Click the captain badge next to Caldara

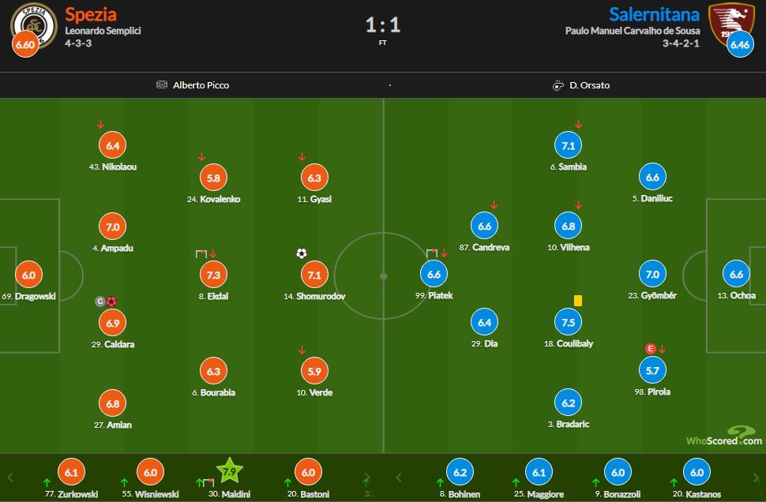(x=100, y=302)
